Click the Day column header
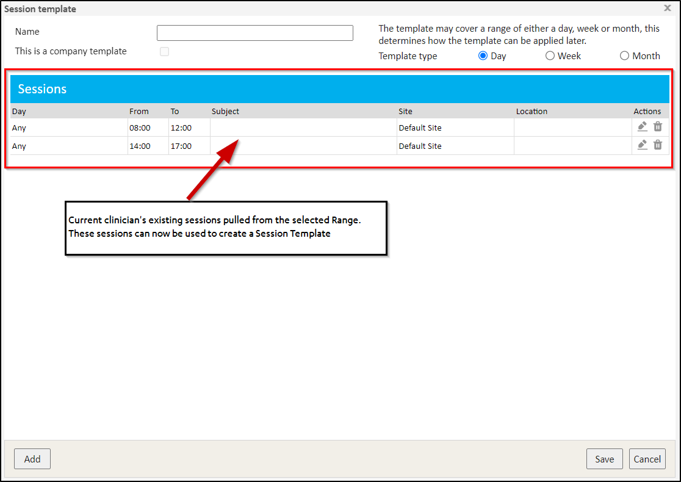 [20, 112]
